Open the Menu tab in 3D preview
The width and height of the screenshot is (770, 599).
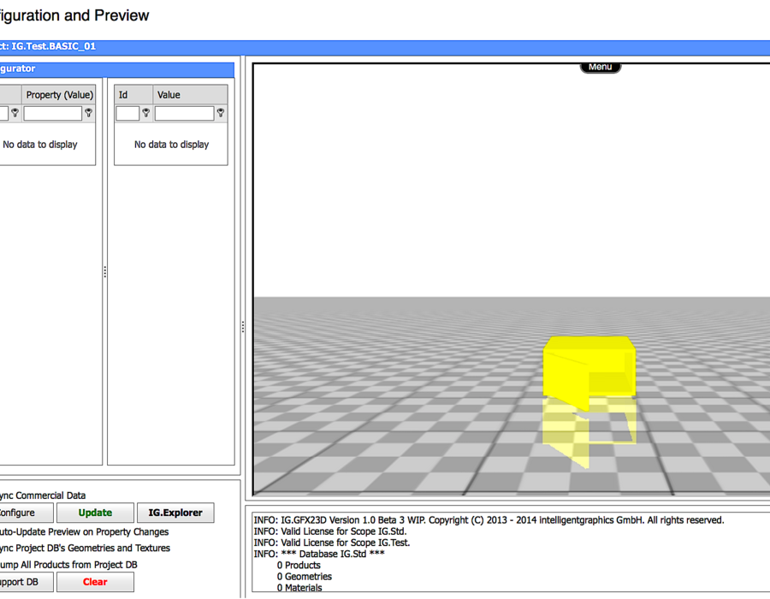point(600,68)
